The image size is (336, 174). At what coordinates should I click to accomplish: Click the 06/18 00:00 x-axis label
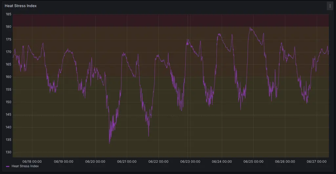(x=32, y=162)
